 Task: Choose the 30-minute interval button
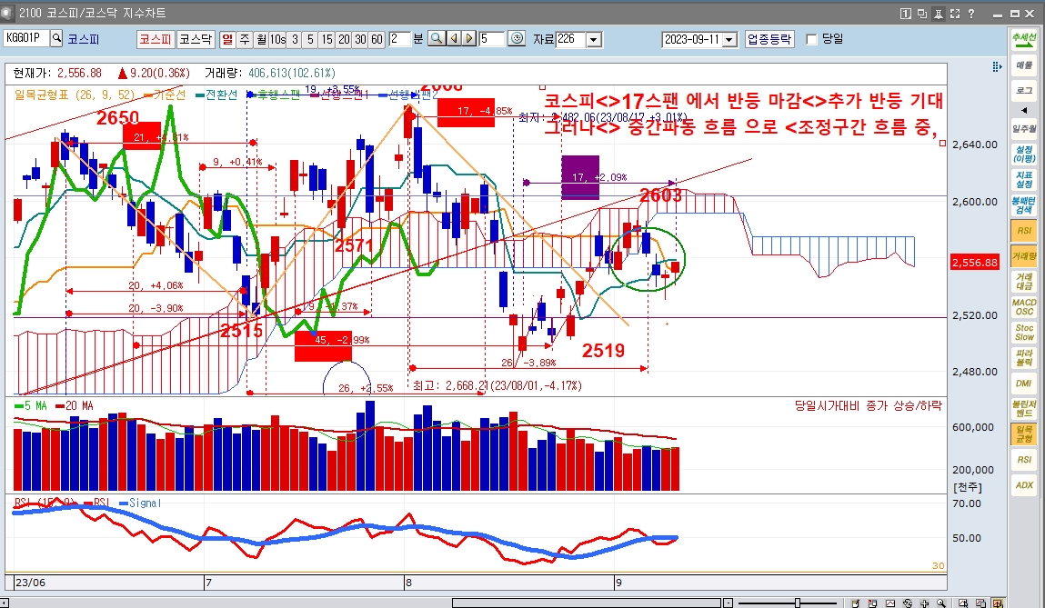tap(360, 38)
